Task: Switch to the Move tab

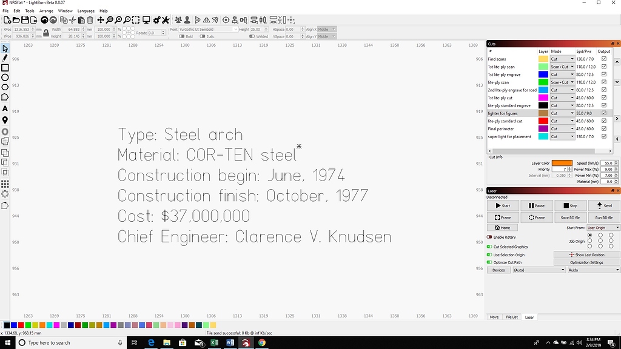Action: click(x=494, y=316)
